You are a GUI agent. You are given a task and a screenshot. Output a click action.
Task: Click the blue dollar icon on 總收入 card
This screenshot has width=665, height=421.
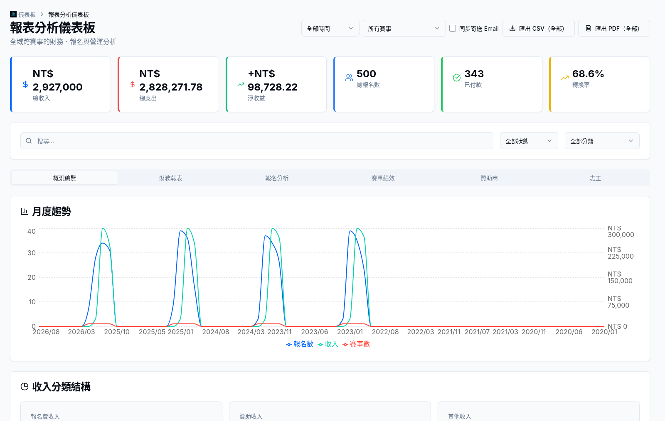click(x=25, y=84)
